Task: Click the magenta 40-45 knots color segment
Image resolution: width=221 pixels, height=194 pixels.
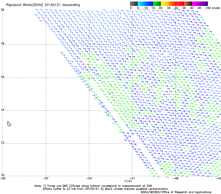Action: pyautogui.click(x=196, y=4)
